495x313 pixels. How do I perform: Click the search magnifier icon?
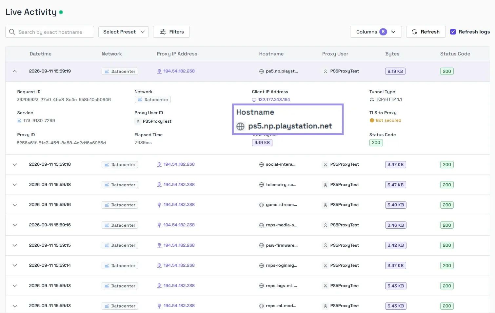12,32
